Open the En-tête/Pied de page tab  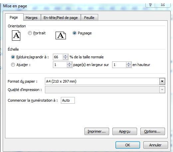tap(61, 18)
